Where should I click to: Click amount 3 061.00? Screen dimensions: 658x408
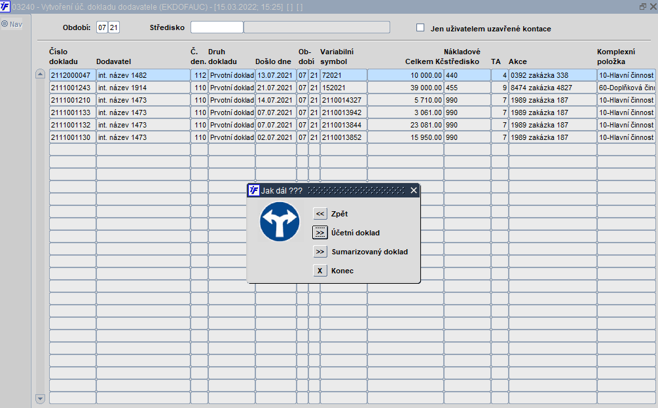point(405,112)
